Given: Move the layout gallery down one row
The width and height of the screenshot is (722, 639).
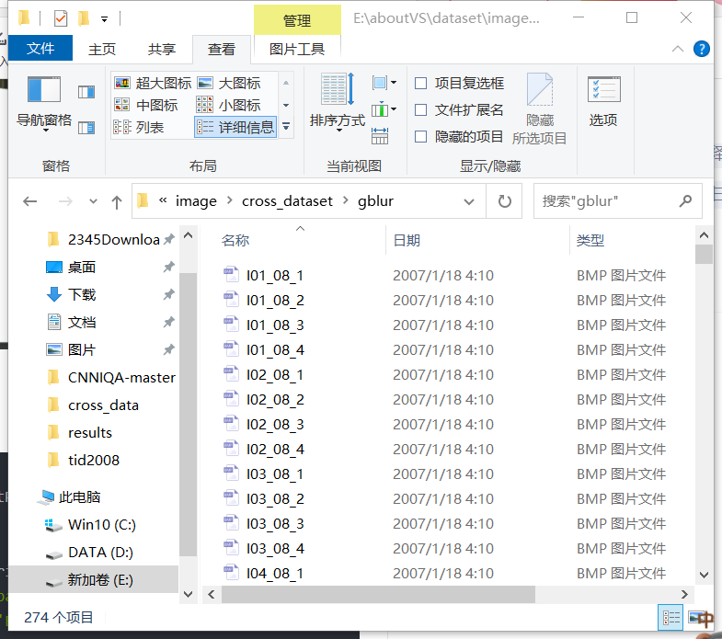Looking at the screenshot, I should (x=286, y=106).
